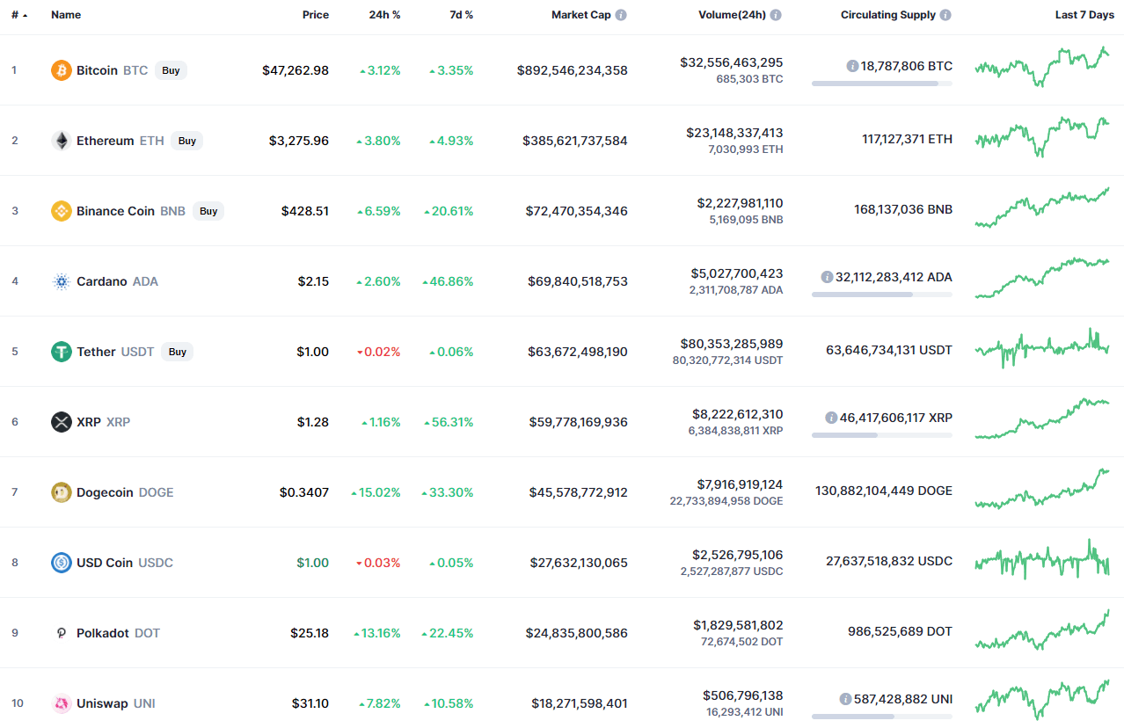The image size is (1124, 728).
Task: Open Dogecoin's last 7 days sparkline chart
Action: pyautogui.click(x=1041, y=490)
